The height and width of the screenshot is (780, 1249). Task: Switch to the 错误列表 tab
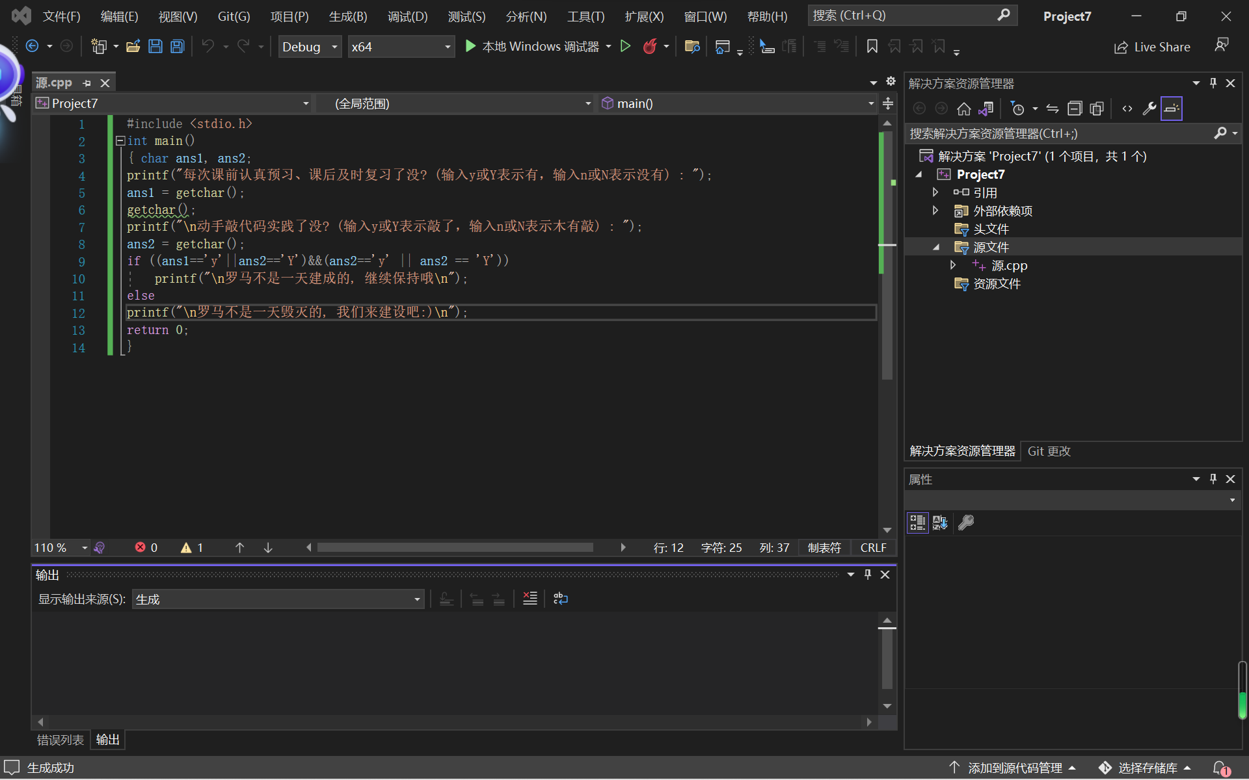coord(60,740)
